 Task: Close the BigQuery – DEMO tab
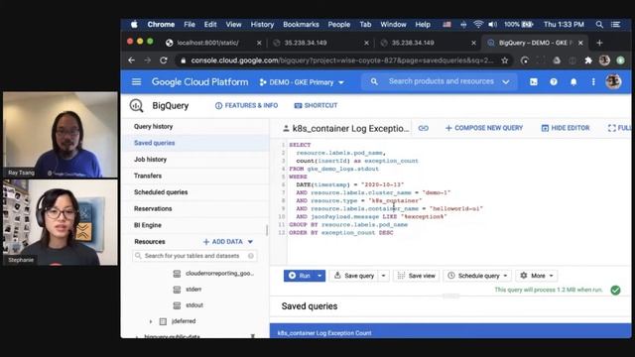tap(580, 43)
